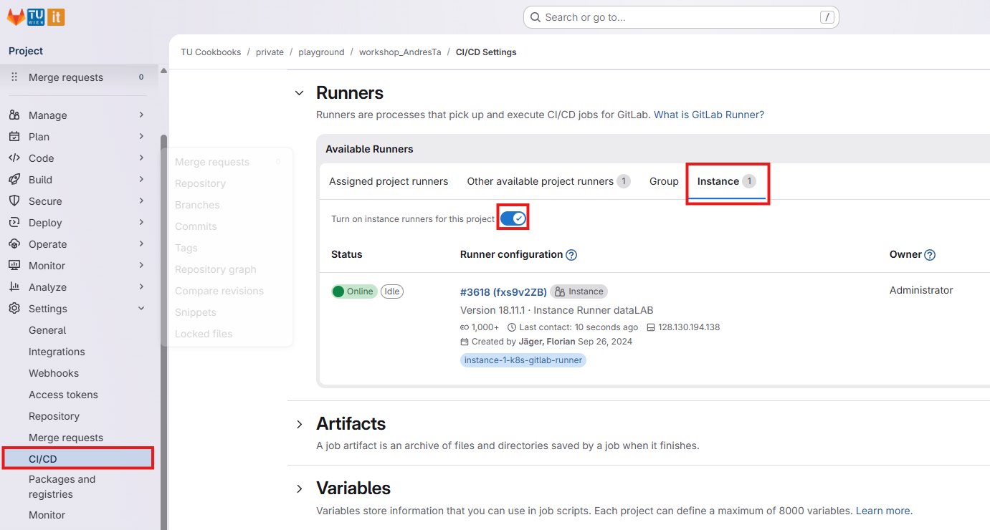Click the Operate icon in sidebar
The image size is (990, 530).
[14, 244]
